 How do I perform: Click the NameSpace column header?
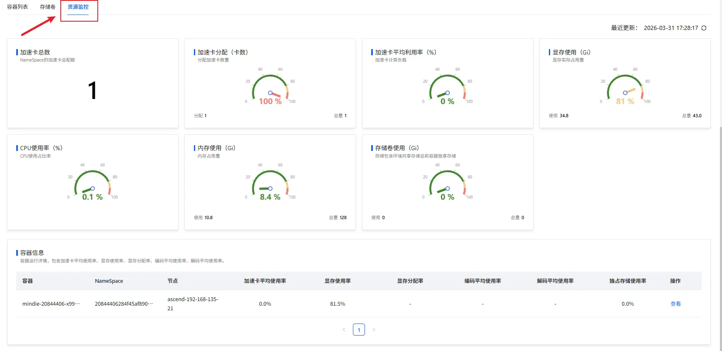click(109, 281)
